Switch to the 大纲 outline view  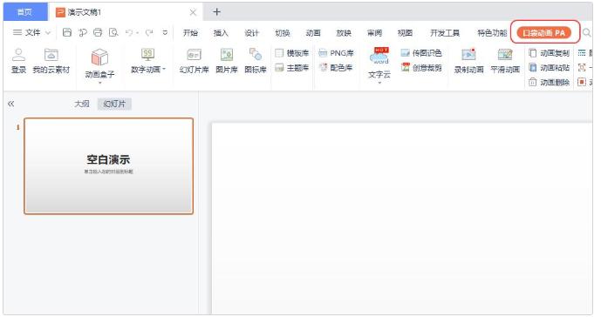point(82,104)
